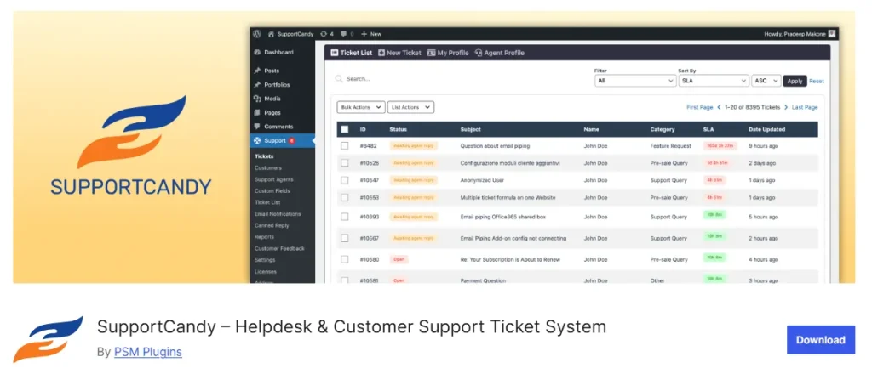Screen dimensions: 872x374
Task: Click the Open status badge of #10580
Action: pyautogui.click(x=399, y=259)
